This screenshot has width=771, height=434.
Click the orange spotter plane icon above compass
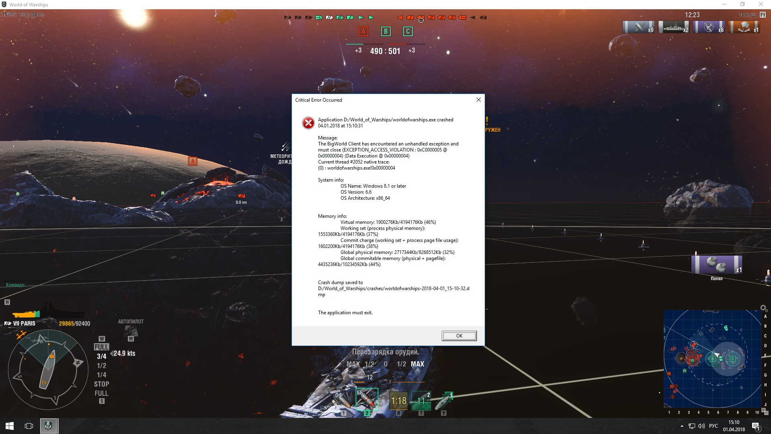pyautogui.click(x=21, y=334)
